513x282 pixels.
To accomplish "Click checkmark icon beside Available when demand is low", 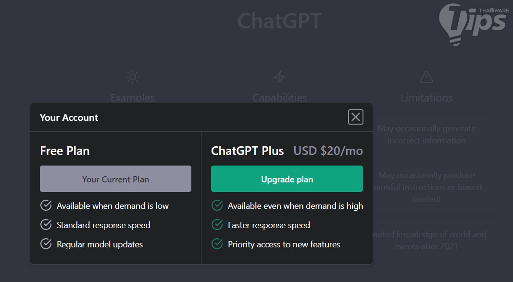I will point(46,206).
